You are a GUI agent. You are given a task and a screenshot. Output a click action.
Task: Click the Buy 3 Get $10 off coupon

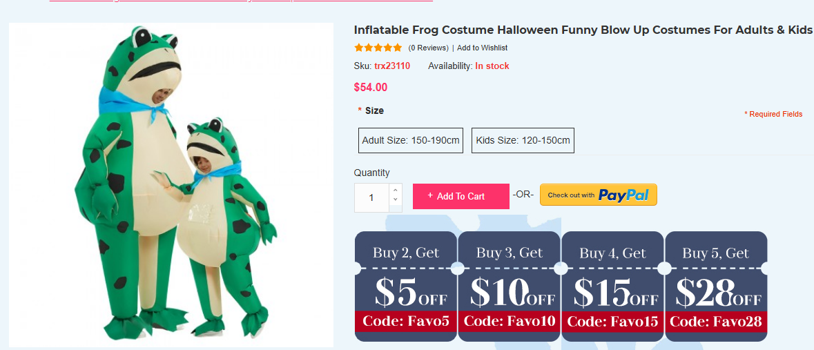point(510,286)
